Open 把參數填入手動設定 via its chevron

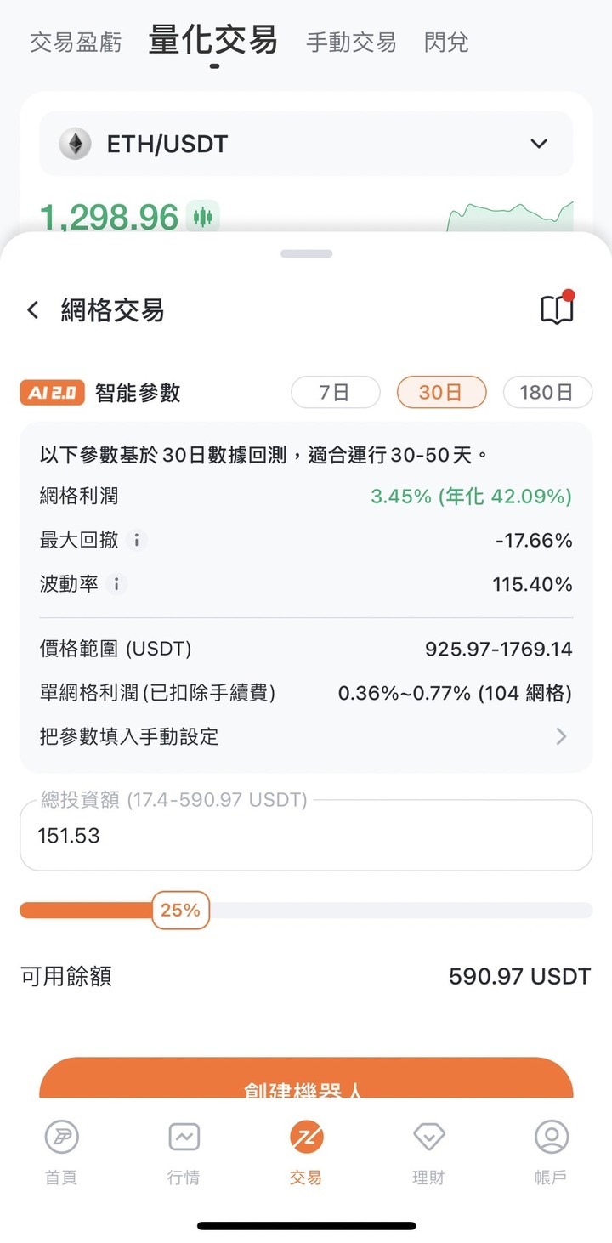561,736
